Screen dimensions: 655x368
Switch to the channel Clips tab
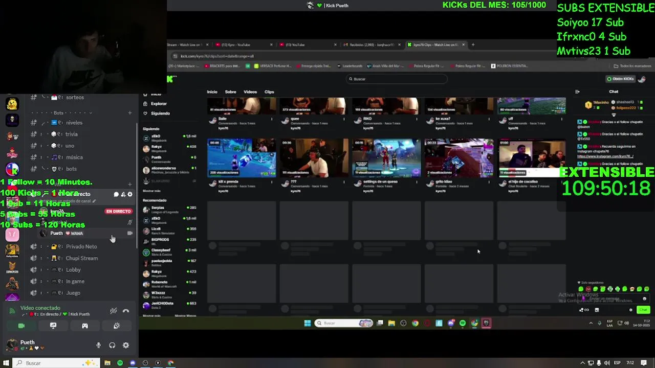point(269,92)
